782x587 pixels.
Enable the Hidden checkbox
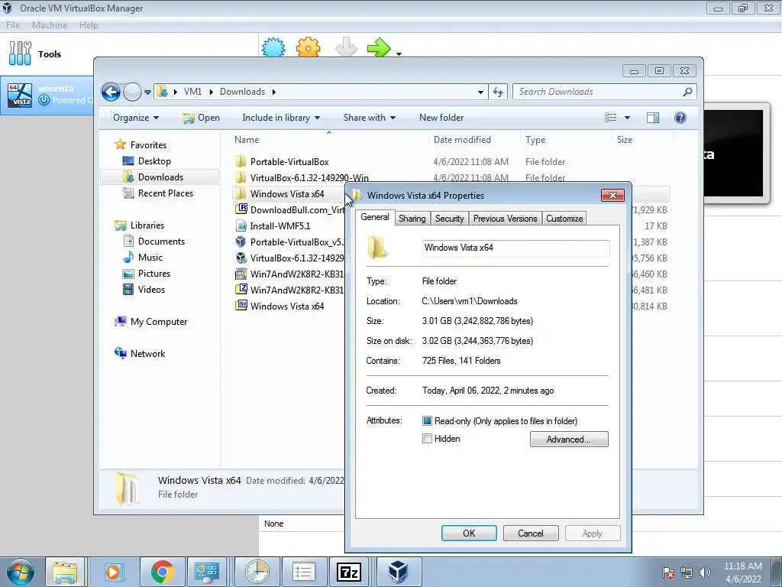point(427,439)
